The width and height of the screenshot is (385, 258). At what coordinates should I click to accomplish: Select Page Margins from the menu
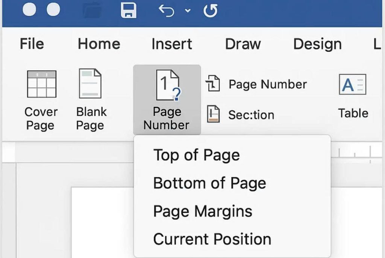pyautogui.click(x=203, y=211)
